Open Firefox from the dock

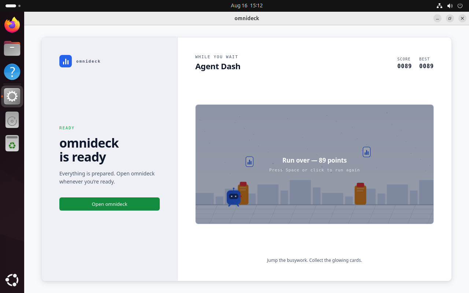12,25
